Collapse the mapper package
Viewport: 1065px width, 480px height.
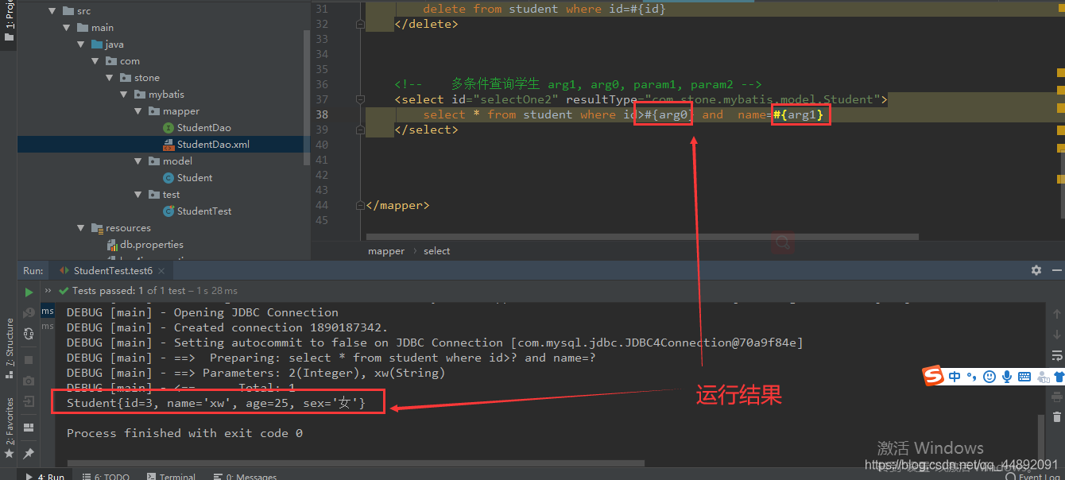pyautogui.click(x=138, y=111)
